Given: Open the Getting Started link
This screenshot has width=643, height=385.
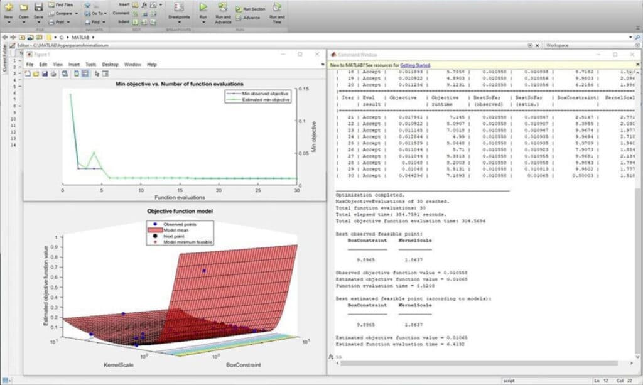Looking at the screenshot, I should [415, 65].
